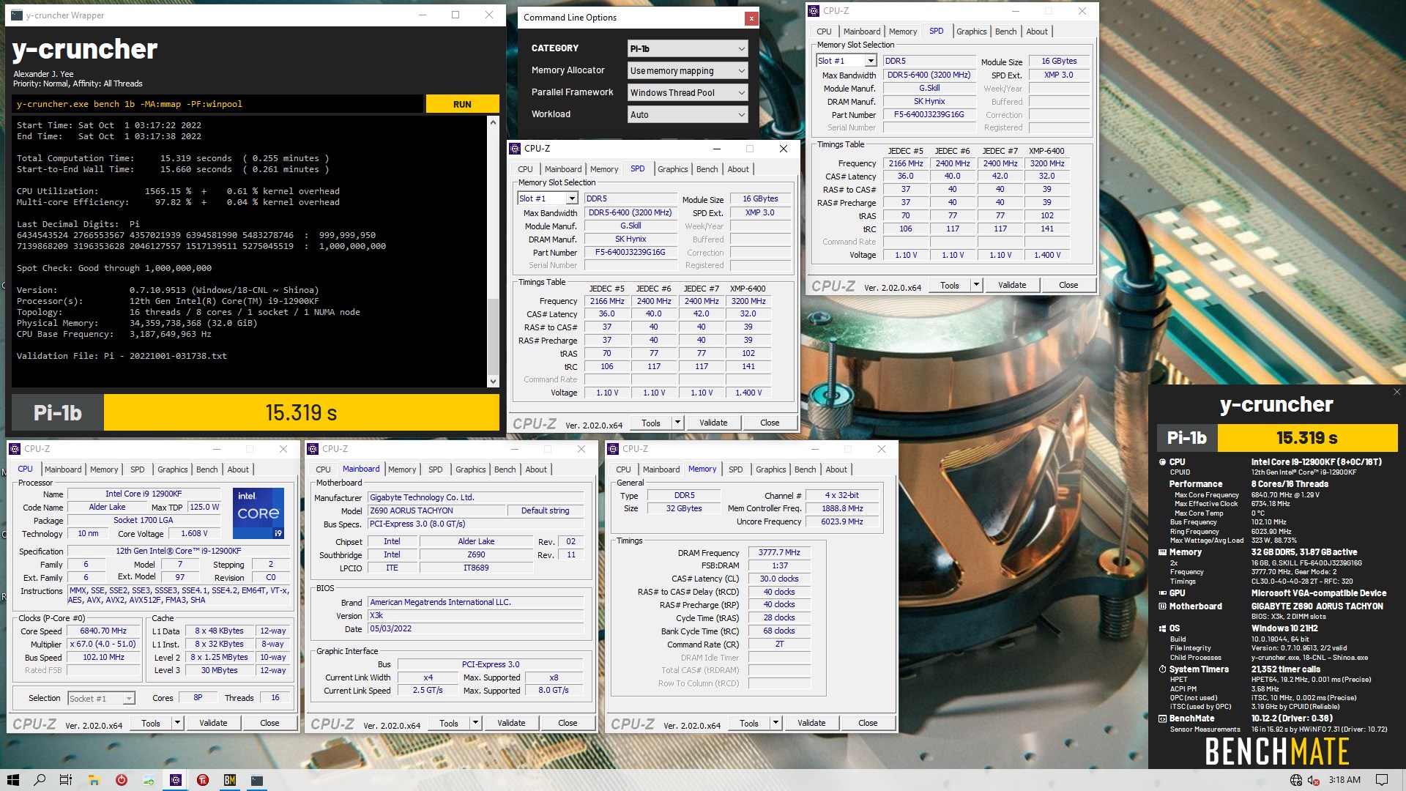Click Motherboard icon in BenchMate panel
This screenshot has height=791, width=1406.
coord(1162,606)
